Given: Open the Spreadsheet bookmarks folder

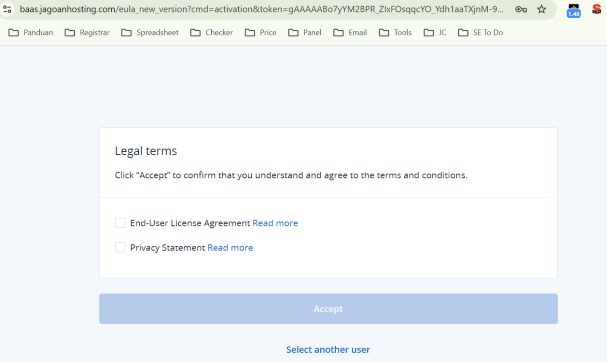Looking at the screenshot, I should click(150, 32).
